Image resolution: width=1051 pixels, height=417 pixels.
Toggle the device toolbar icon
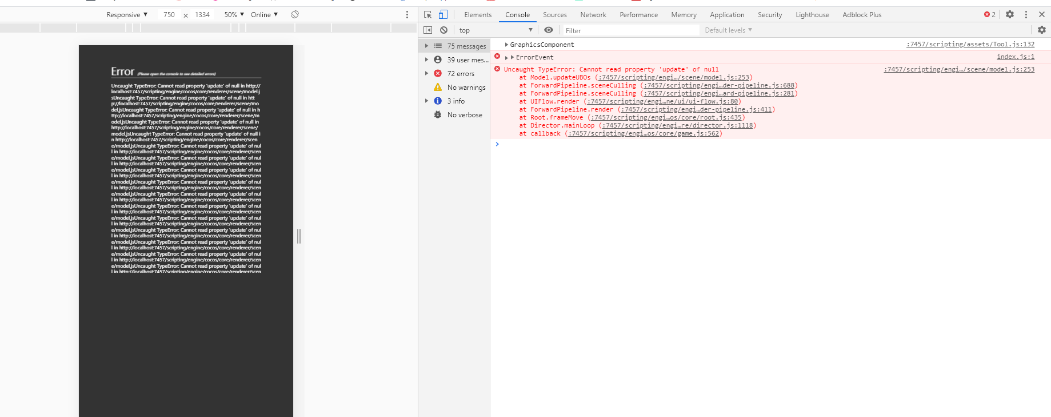(x=443, y=15)
